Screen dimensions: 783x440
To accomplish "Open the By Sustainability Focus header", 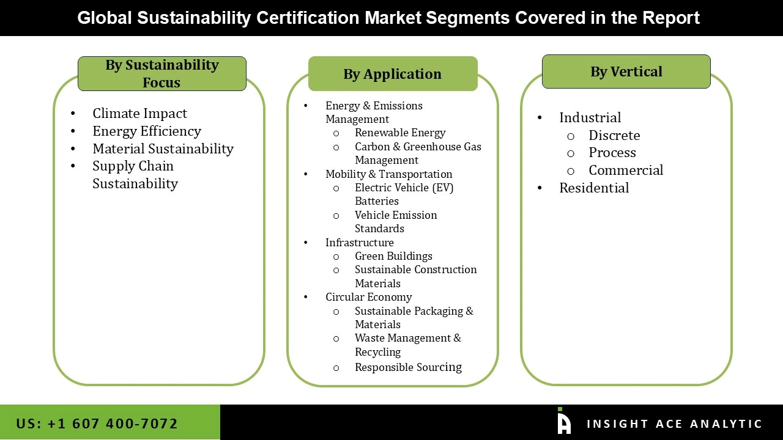I will 161,73.
